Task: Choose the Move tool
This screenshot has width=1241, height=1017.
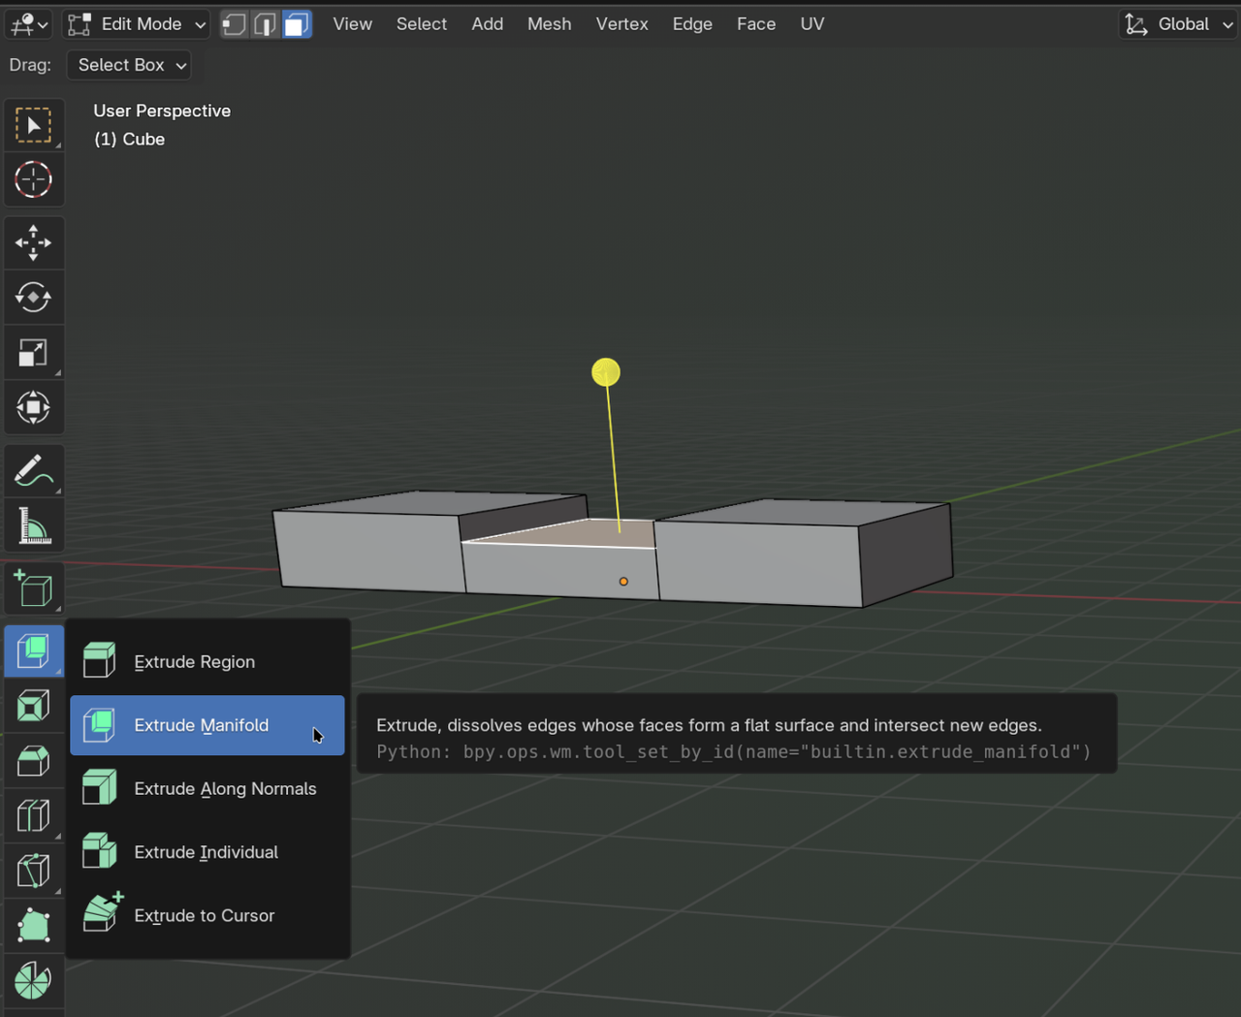Action: tap(34, 243)
